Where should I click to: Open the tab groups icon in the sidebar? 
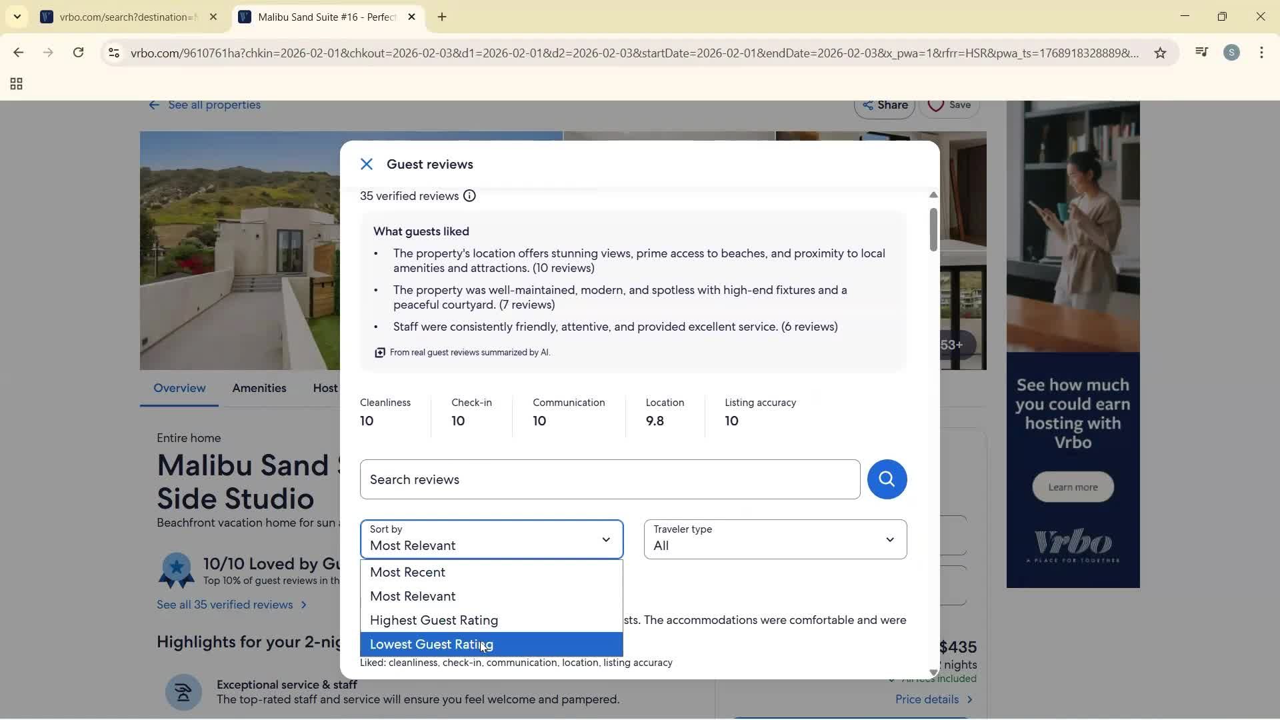click(16, 83)
